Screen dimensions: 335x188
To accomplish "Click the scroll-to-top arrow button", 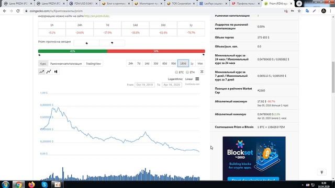I will pyautogui.click(x=322, y=172).
